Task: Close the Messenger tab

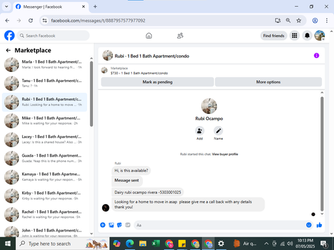Action: coord(83,7)
